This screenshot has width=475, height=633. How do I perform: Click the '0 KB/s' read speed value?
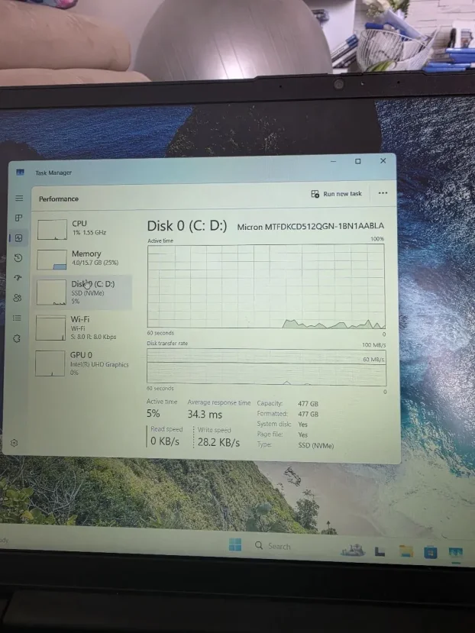[x=165, y=441]
